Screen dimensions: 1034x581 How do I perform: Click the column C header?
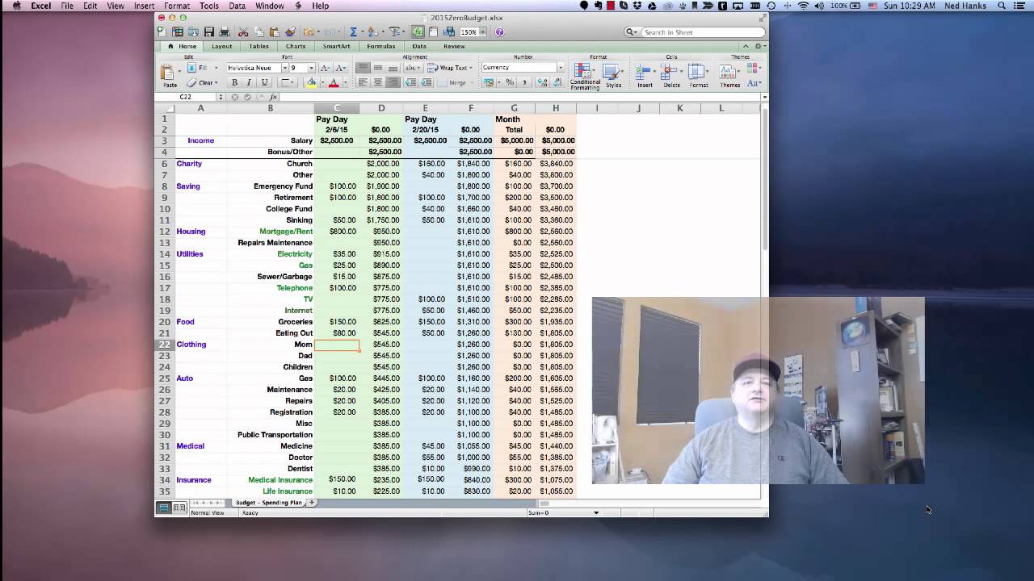pyautogui.click(x=337, y=108)
